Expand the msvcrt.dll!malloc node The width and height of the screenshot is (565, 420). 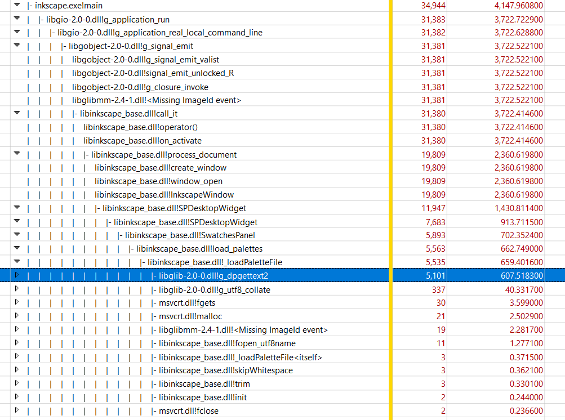[x=16, y=315]
